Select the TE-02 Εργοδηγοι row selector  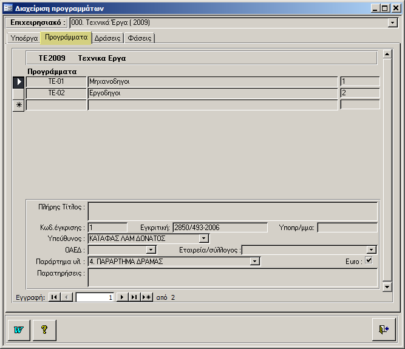(18, 93)
